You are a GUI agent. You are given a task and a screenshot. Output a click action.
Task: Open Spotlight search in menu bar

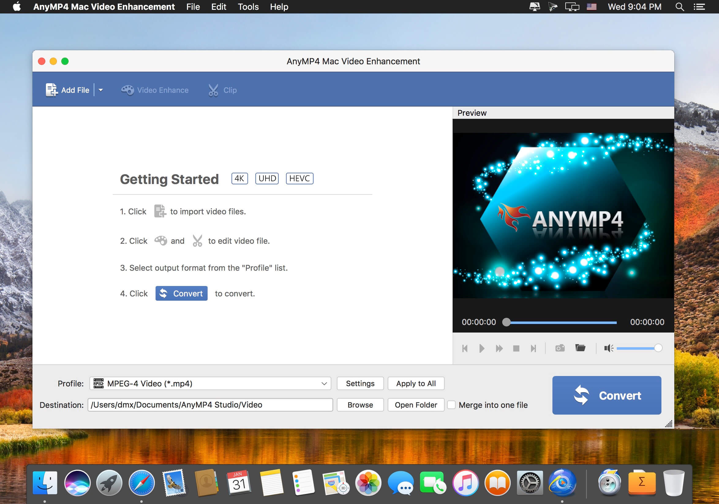[x=679, y=6]
